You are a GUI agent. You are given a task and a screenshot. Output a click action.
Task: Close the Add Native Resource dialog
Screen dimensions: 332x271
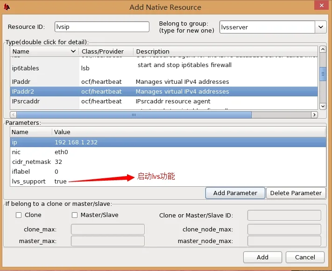[x=321, y=6]
